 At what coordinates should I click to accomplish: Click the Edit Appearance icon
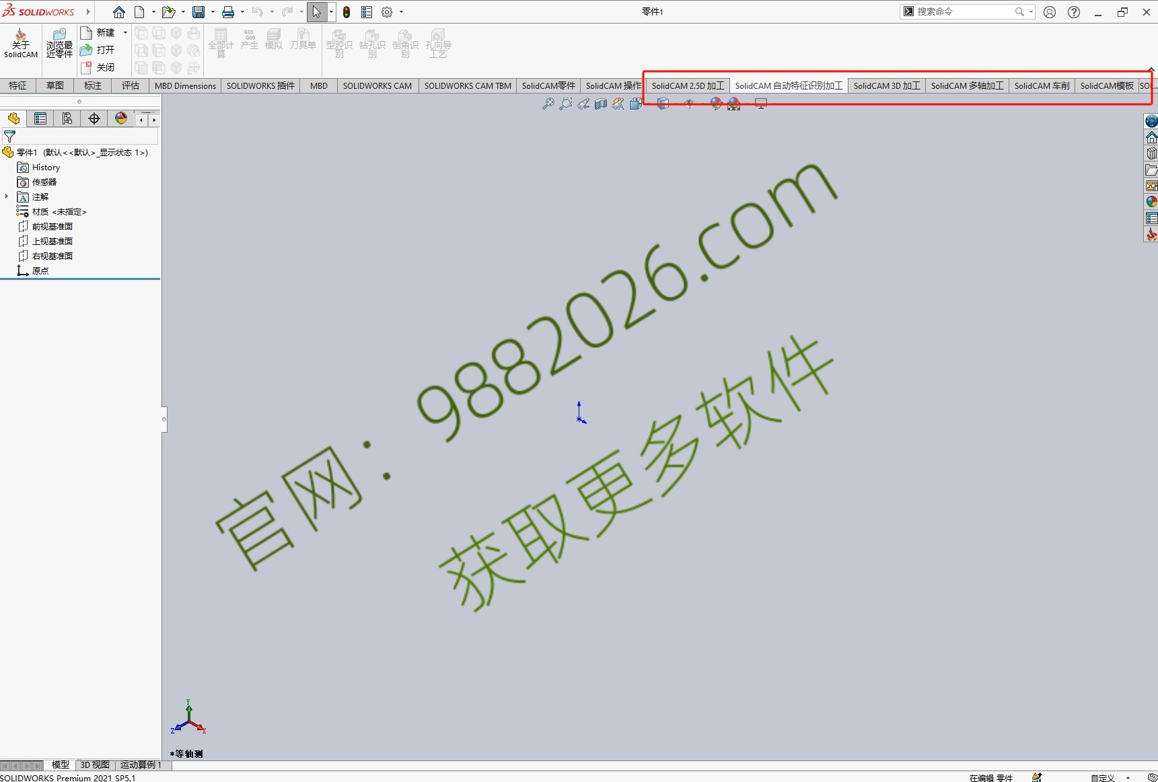click(x=716, y=104)
